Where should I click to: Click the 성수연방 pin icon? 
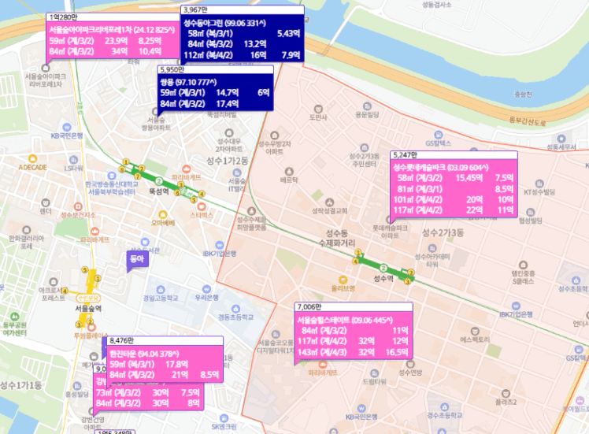tap(410, 364)
